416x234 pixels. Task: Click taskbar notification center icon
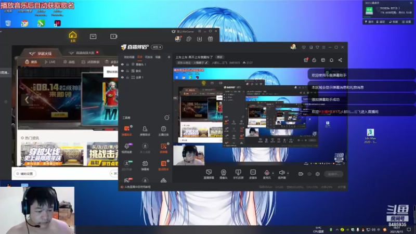point(409,229)
